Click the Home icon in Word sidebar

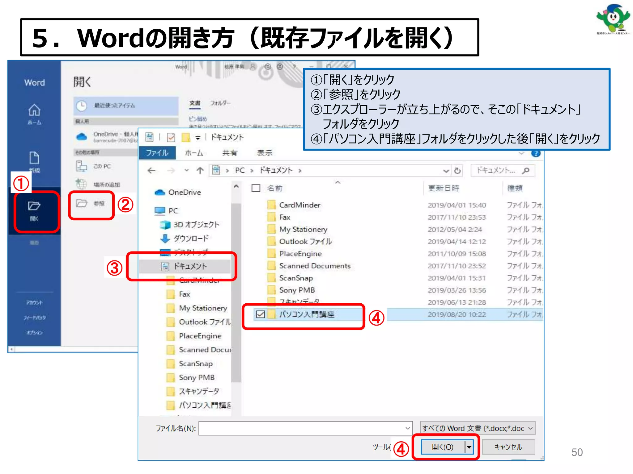click(x=34, y=110)
